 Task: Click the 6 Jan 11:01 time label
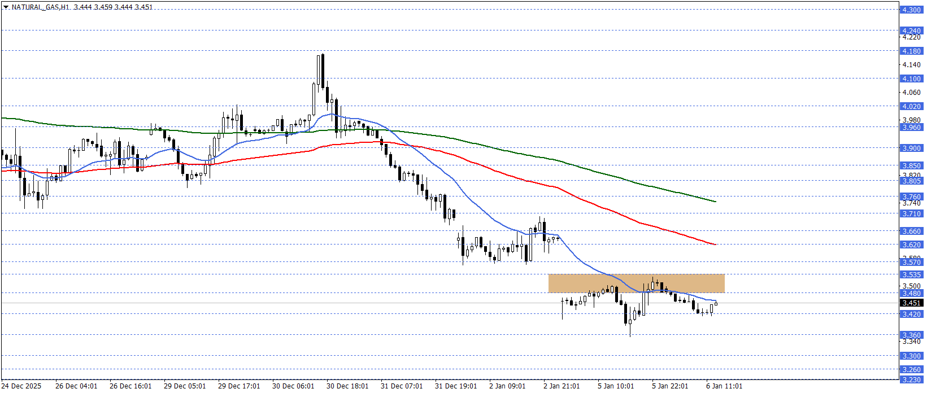724,386
